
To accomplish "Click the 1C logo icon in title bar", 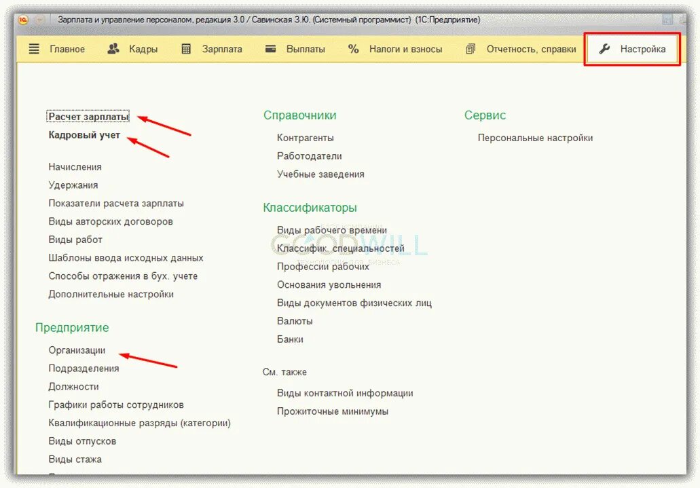I will (23, 20).
